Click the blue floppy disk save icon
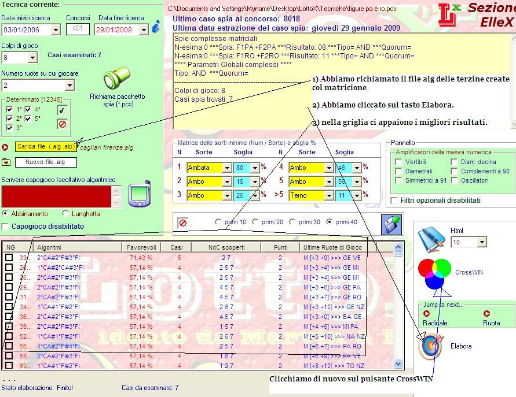Image resolution: width=516 pixels, height=397 pixels. (391, 225)
